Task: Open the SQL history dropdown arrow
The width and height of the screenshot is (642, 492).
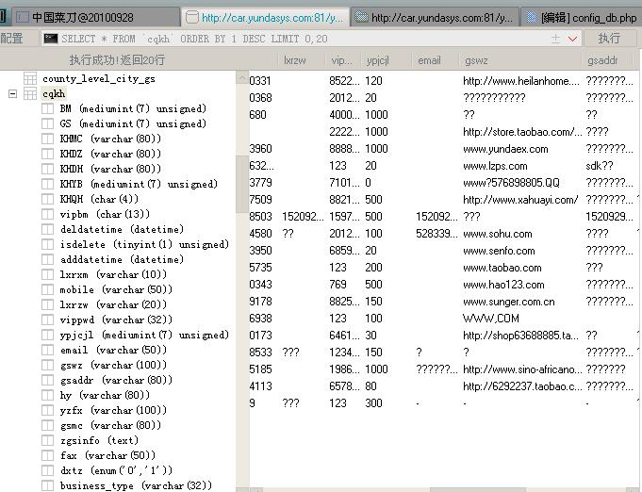Action: pyautogui.click(x=572, y=39)
